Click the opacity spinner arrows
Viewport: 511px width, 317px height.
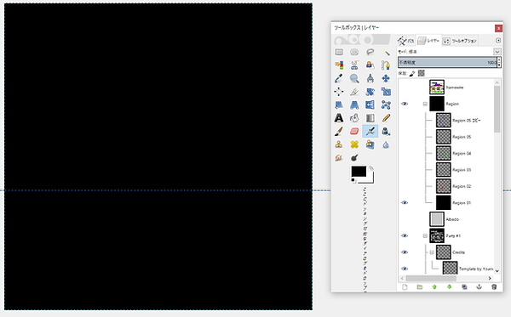[x=499, y=62]
